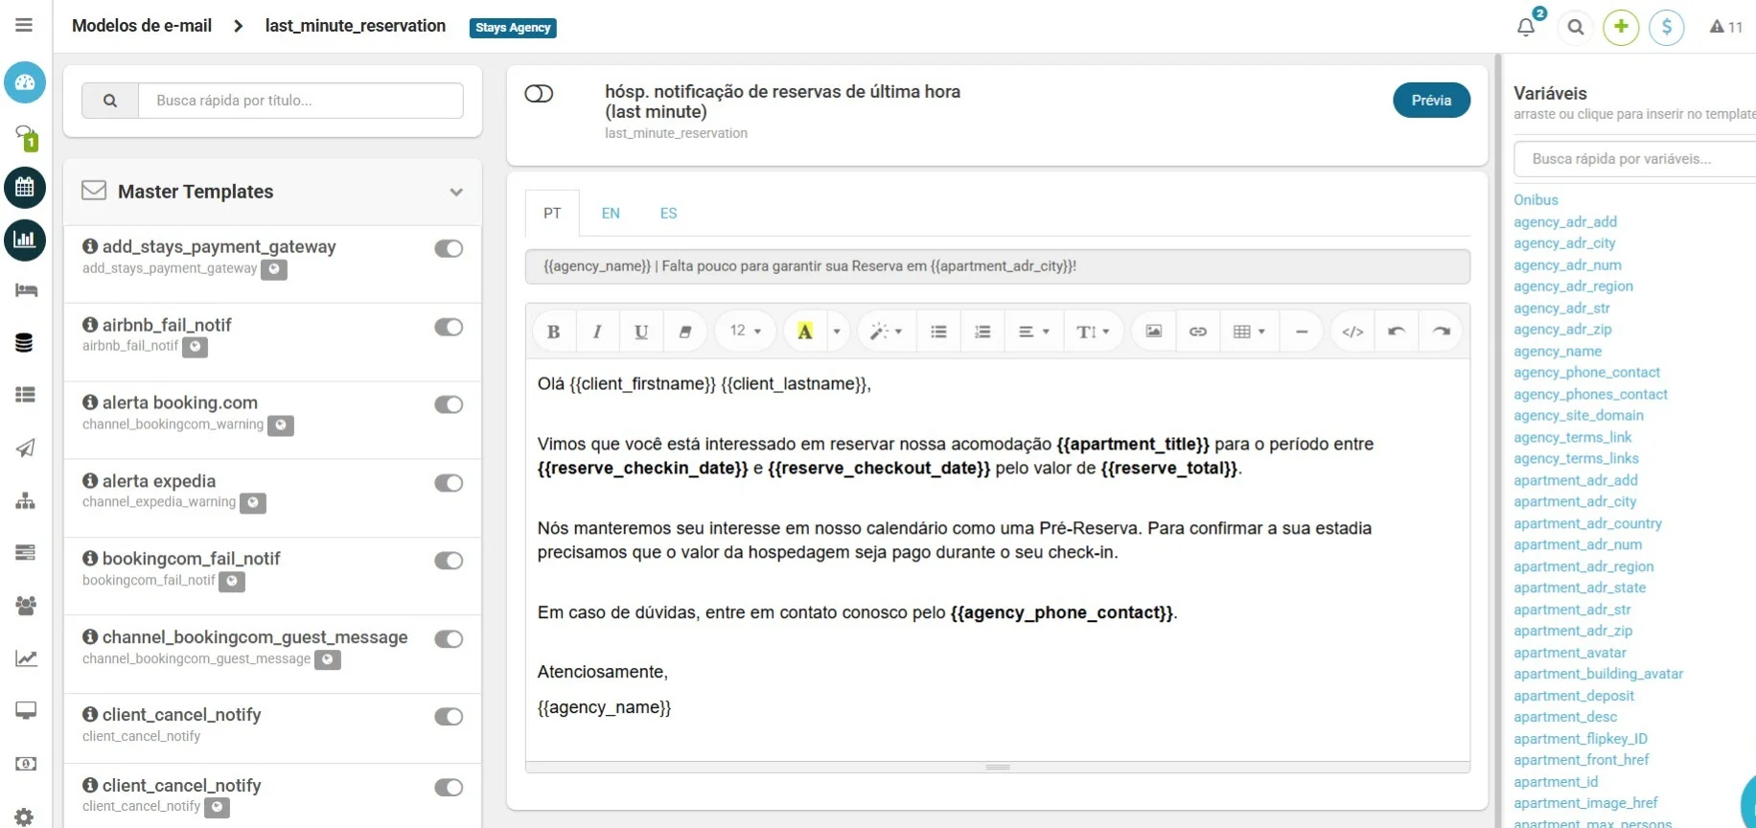The height and width of the screenshot is (828, 1756).
Task: Insert an unordered bullet list
Action: (938, 332)
